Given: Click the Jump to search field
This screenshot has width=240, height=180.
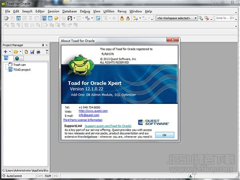Looking at the screenshot, I should point(225,18).
